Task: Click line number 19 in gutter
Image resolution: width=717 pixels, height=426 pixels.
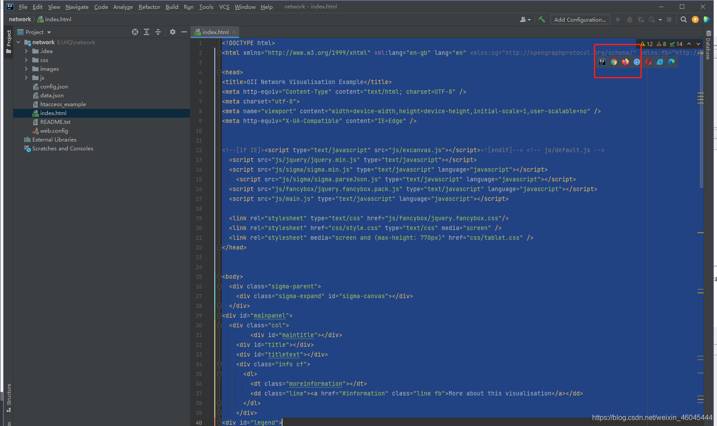Action: coord(199,218)
